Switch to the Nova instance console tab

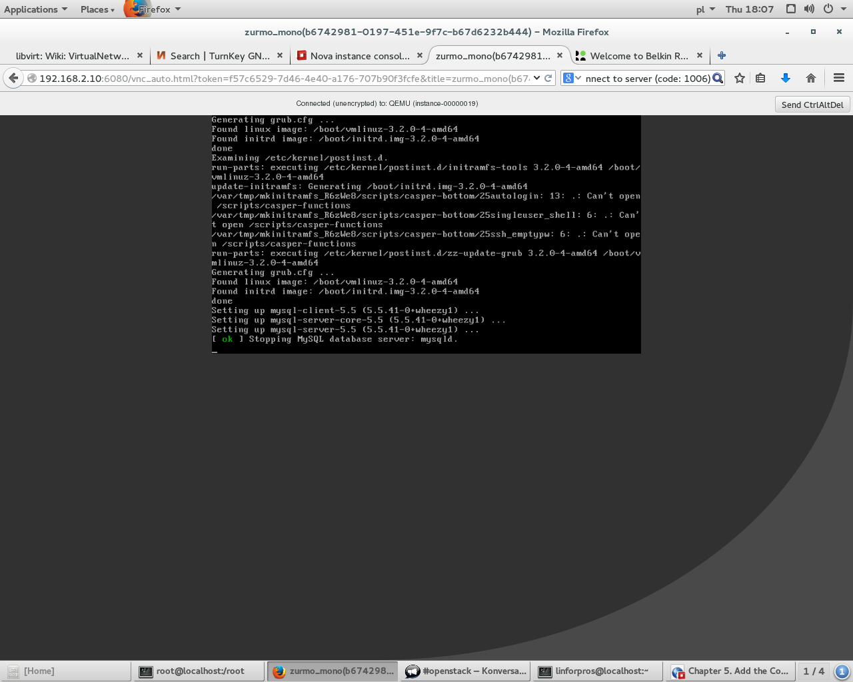(359, 56)
